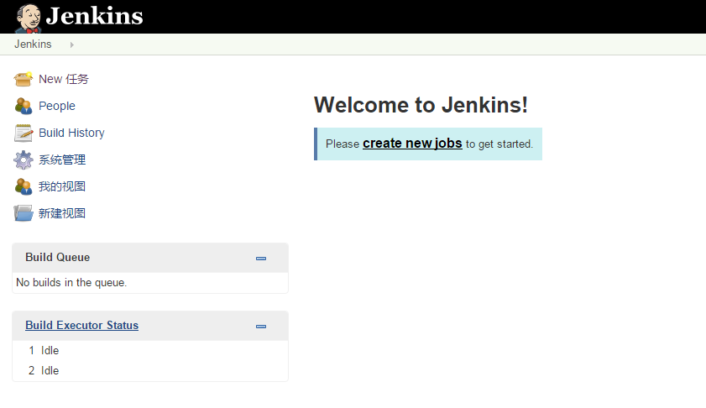Image resolution: width=706 pixels, height=408 pixels.
Task: Collapse the Build Queue panel
Action: click(x=261, y=259)
